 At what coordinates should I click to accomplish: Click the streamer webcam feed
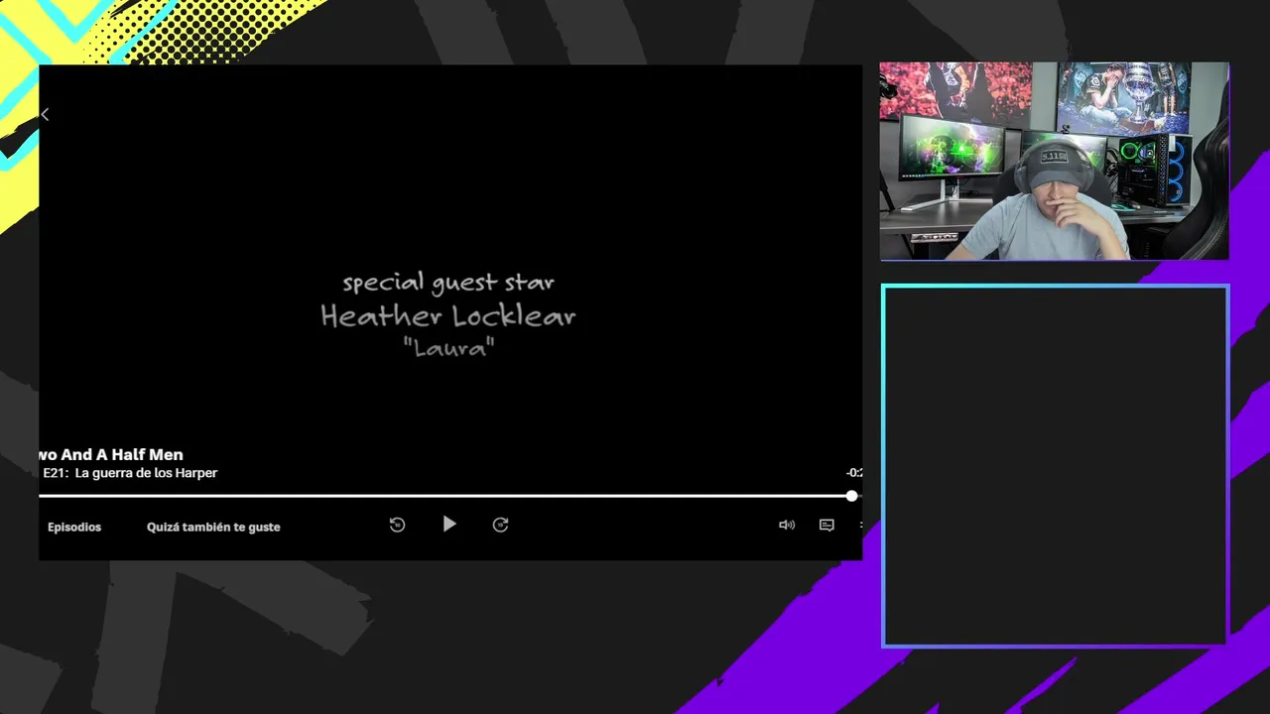1054,161
